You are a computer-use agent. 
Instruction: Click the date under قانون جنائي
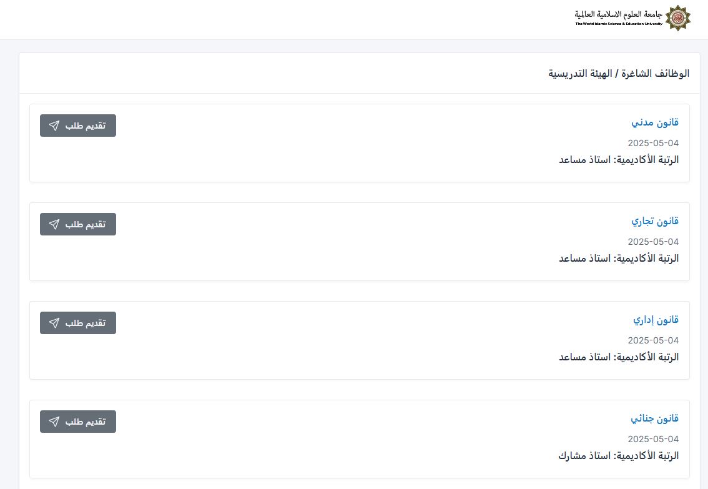tap(653, 439)
